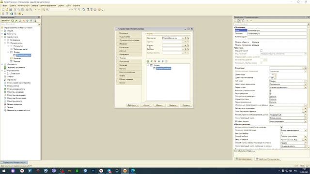310x174 pixels.
Task: Select Регистры сведений in configuration tree
Action: click(x=15, y=92)
